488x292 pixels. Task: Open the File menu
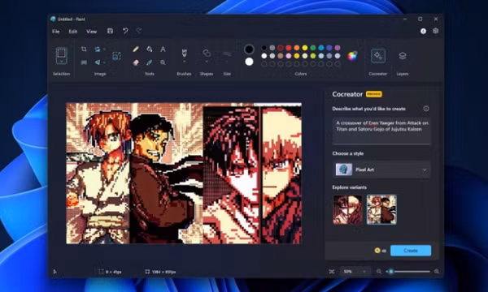point(56,32)
